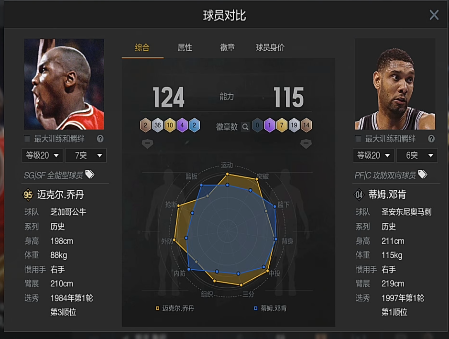449x339 pixels.
Task: Click Duncan's silver badge showing 19
Action: tap(294, 125)
